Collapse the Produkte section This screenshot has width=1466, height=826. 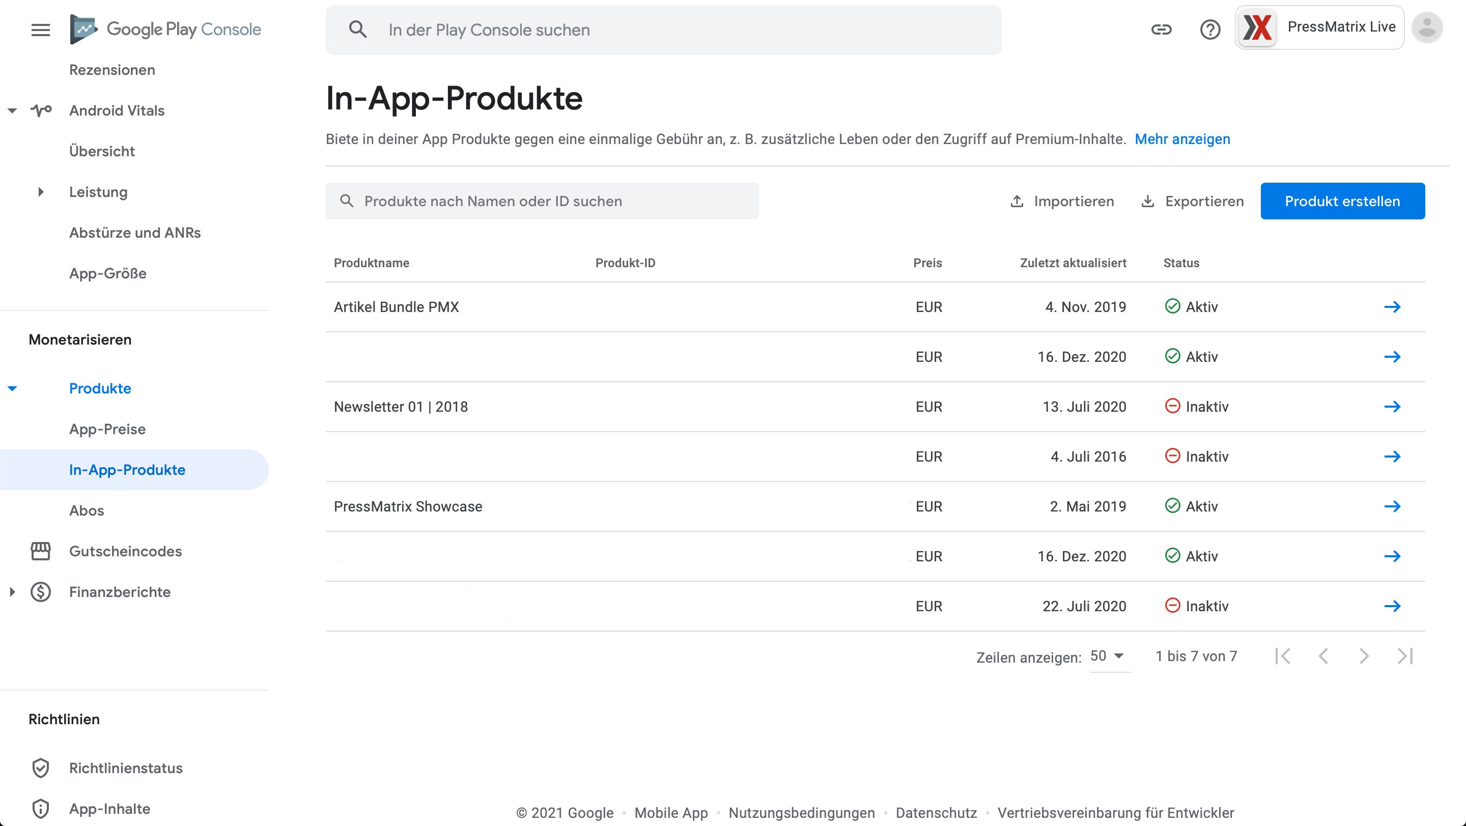pos(12,389)
